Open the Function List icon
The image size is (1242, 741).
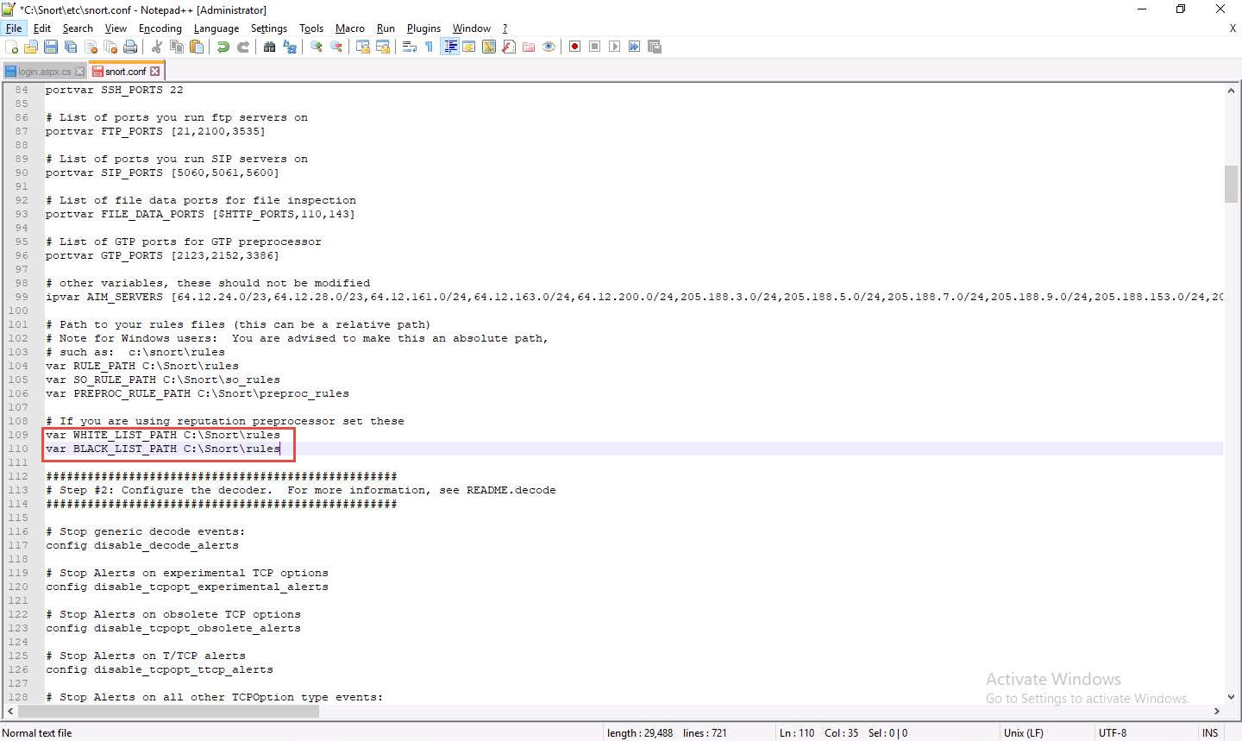tap(509, 47)
